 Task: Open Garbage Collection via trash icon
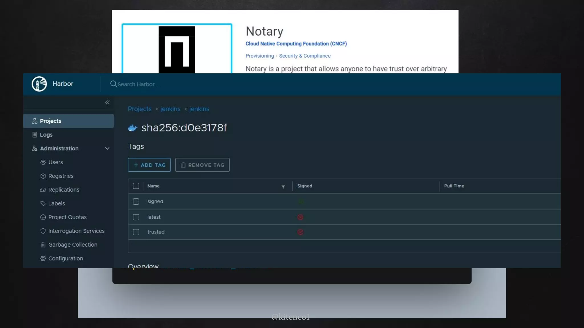coord(43,245)
